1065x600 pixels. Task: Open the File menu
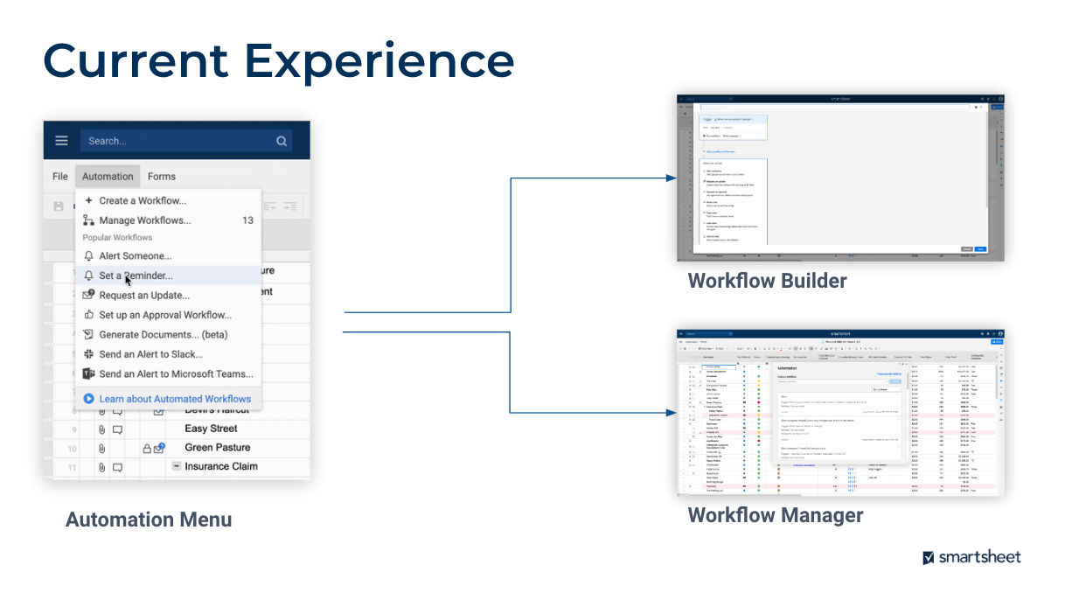point(59,177)
